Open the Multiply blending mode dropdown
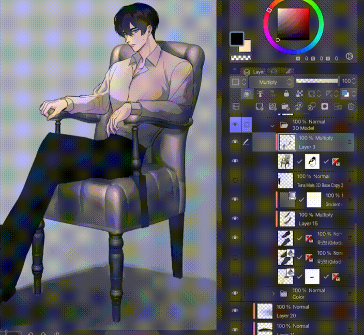Viewport: 364px width, 335px height. (271, 82)
